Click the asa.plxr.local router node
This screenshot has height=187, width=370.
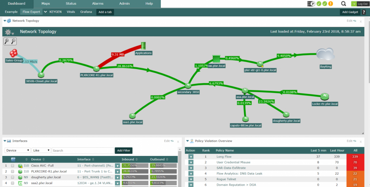click(x=245, y=90)
